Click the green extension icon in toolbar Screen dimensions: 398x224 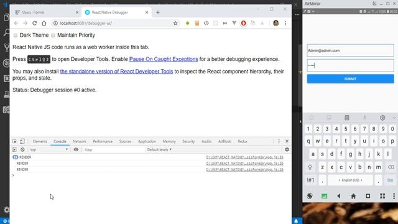188,23
